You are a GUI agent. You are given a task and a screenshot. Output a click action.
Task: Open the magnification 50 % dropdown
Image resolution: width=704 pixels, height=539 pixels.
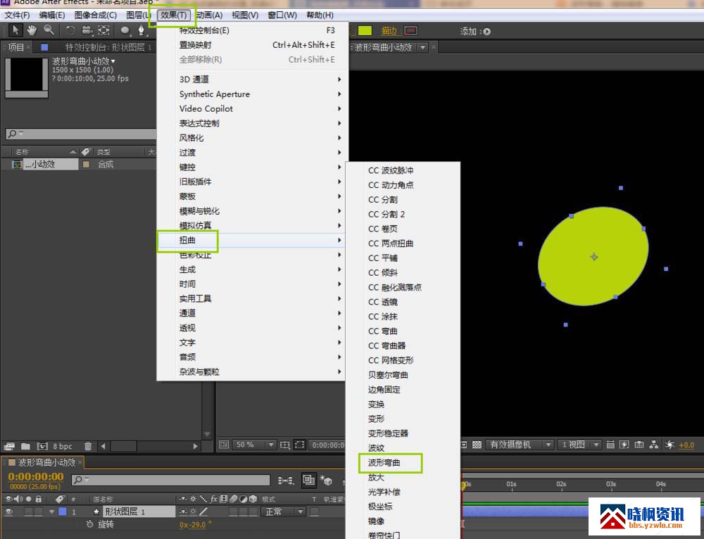[x=253, y=445]
